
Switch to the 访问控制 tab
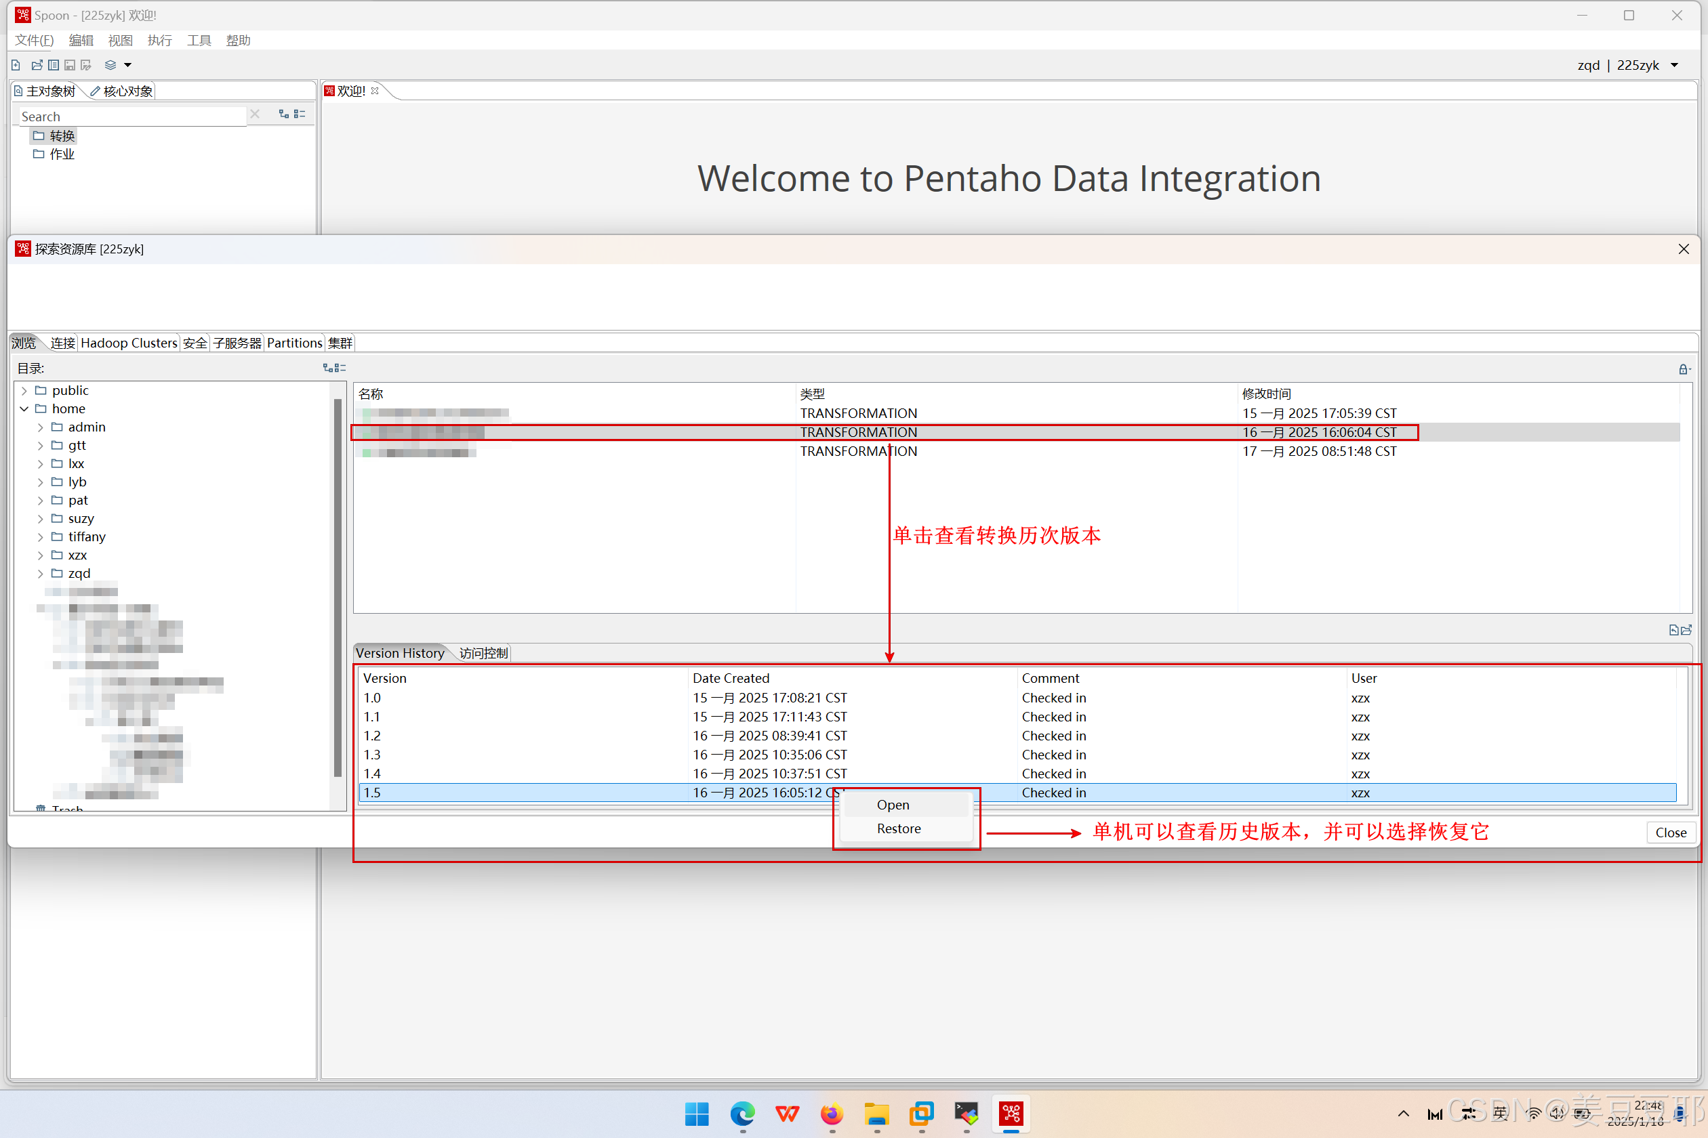[483, 653]
